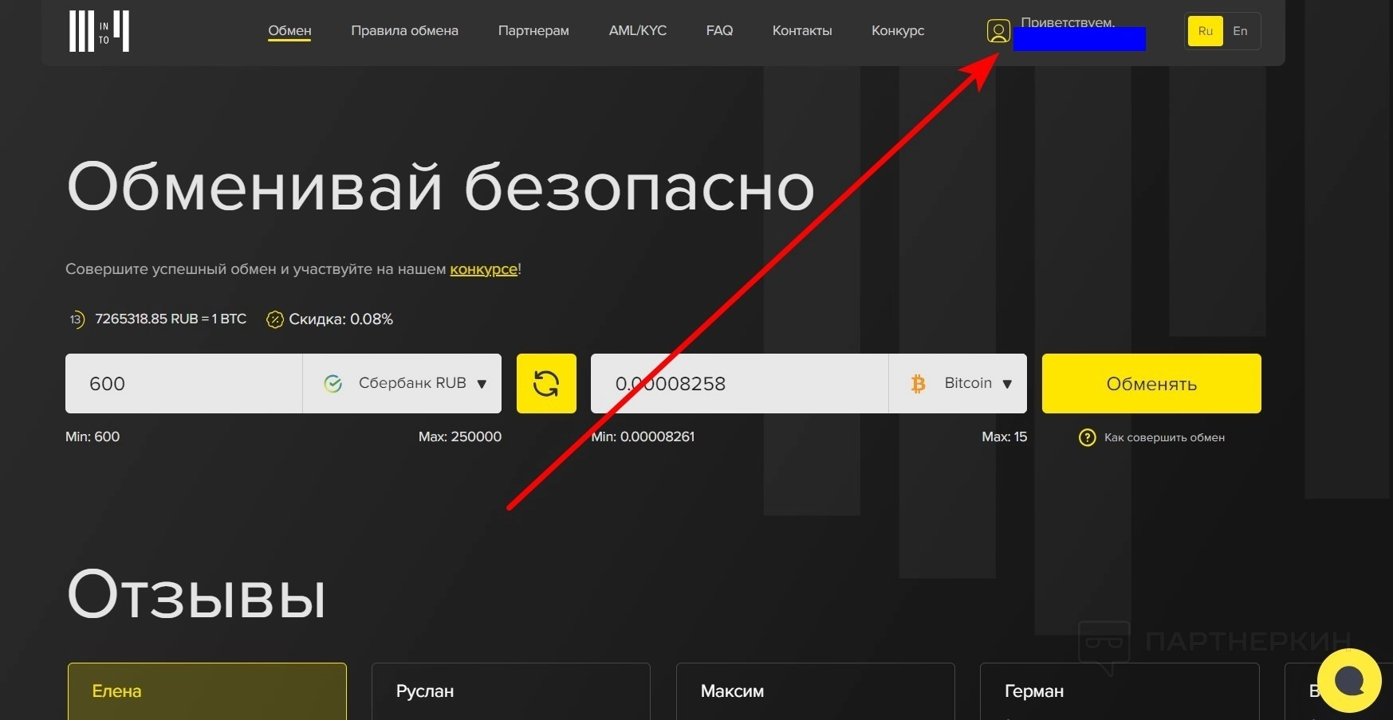Open the Bitcoin currency dropdown
The width and height of the screenshot is (1393, 720).
click(x=958, y=383)
